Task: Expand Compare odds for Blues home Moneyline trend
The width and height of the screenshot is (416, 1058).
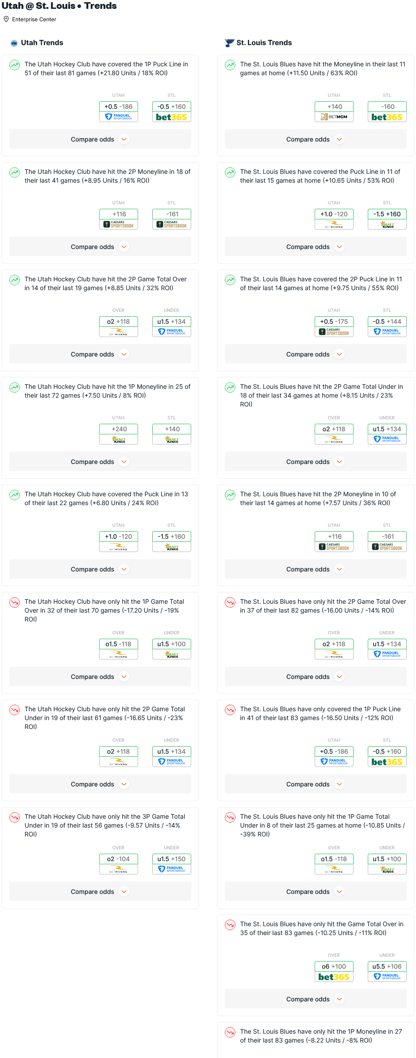Action: coord(316,139)
